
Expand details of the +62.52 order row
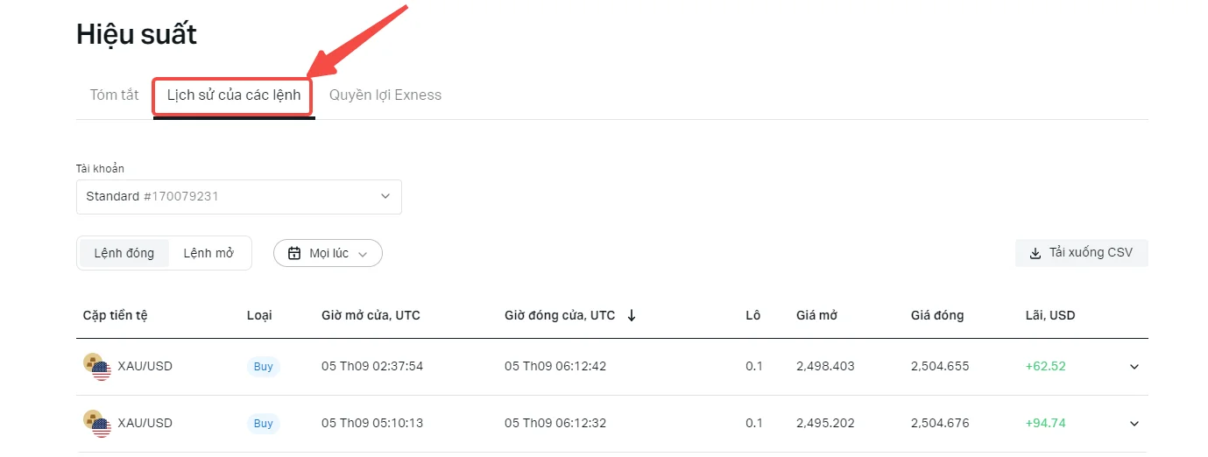point(1134,367)
